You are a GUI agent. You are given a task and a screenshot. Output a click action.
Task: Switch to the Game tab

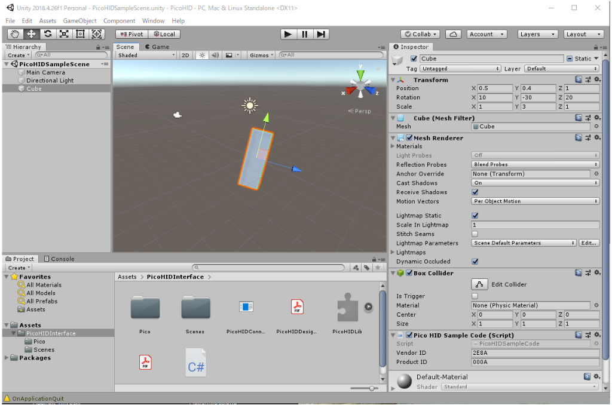(157, 47)
